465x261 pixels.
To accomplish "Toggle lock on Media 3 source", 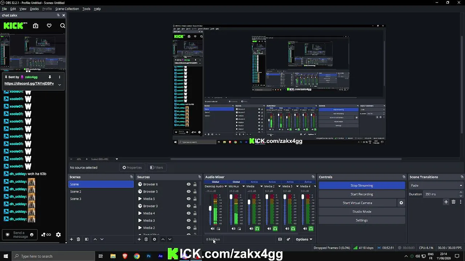I will pos(195,220).
